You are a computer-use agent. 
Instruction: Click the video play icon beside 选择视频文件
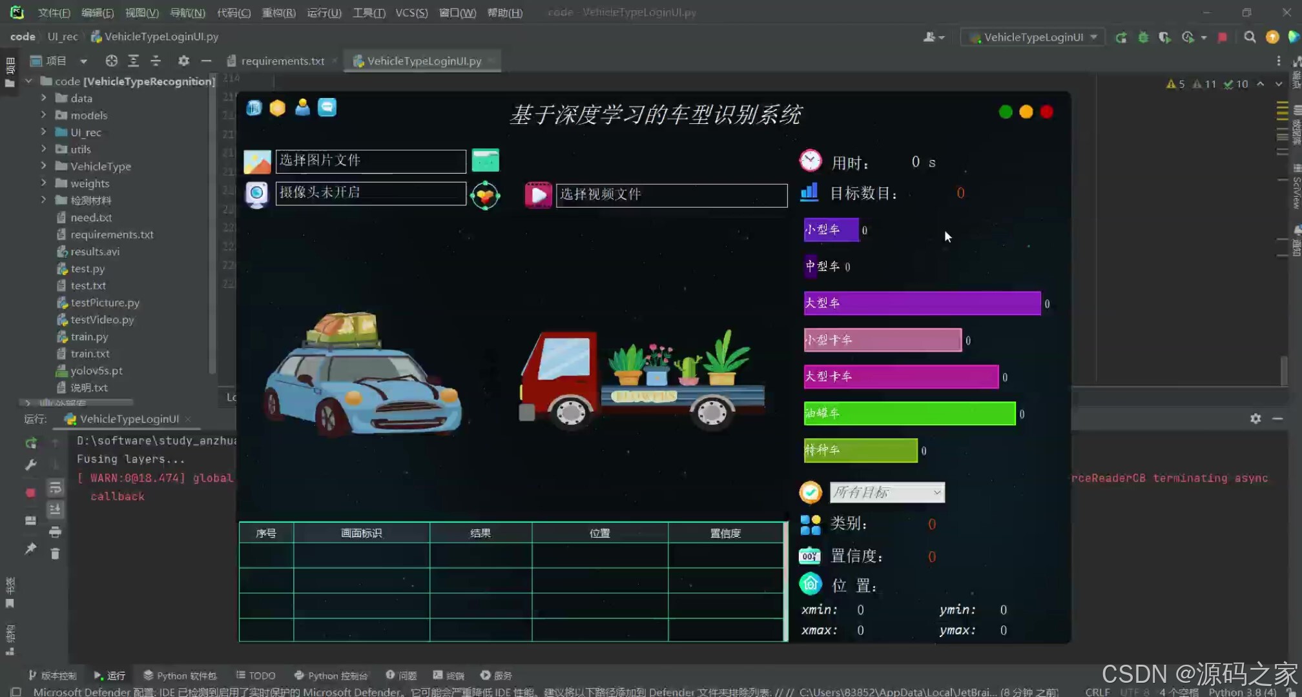click(538, 194)
